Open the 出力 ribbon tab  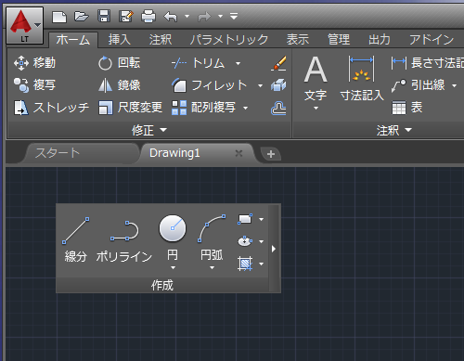click(x=380, y=40)
